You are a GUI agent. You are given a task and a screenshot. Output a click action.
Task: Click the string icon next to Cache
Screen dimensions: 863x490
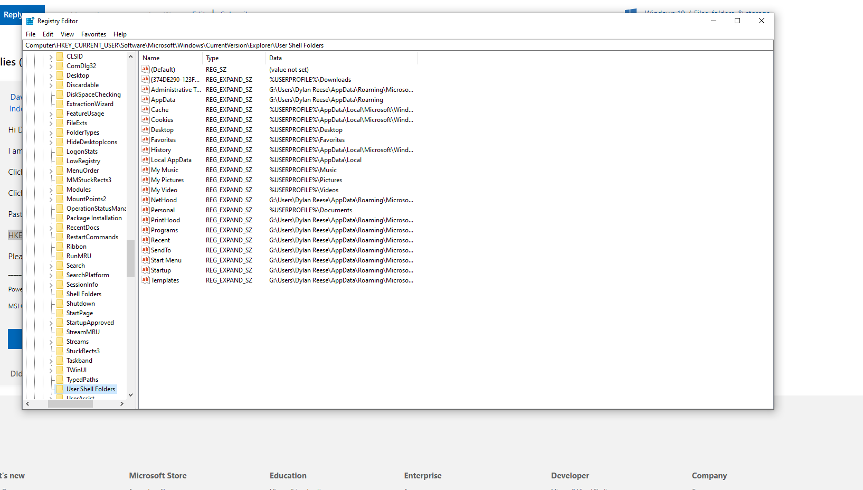tap(146, 109)
